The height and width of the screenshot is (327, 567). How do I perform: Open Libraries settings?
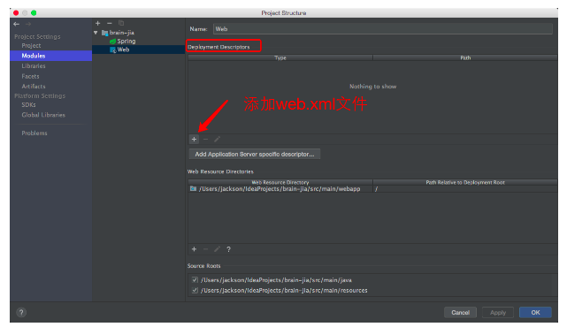coord(34,65)
